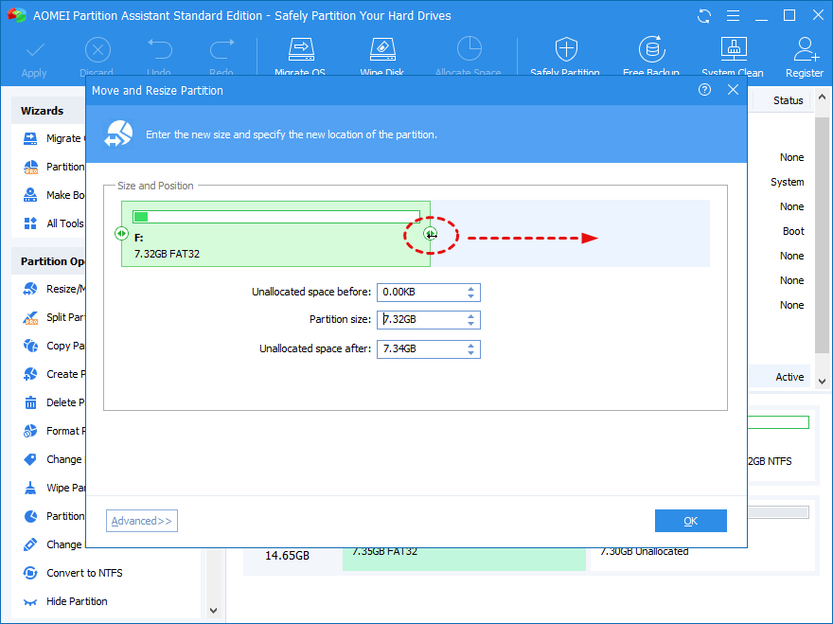Expand the Advanced options section
This screenshot has width=833, height=624.
pos(141,521)
